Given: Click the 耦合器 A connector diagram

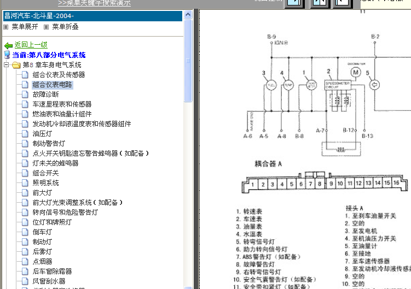Looking at the screenshot, I should pos(325,182).
